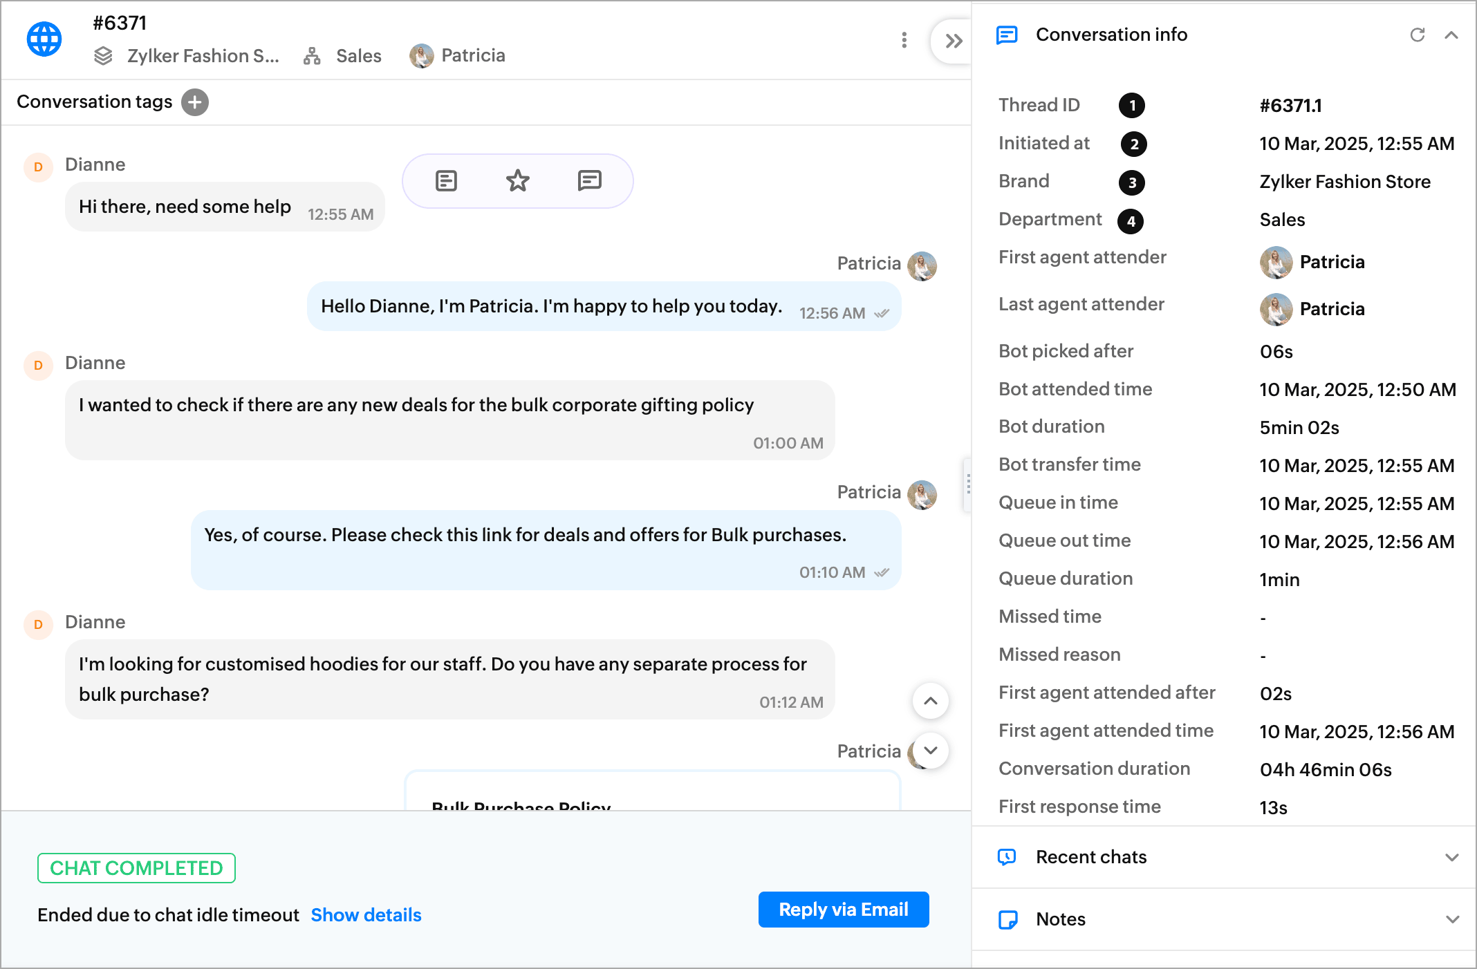Open the Show details link
The height and width of the screenshot is (969, 1477).
point(366,915)
